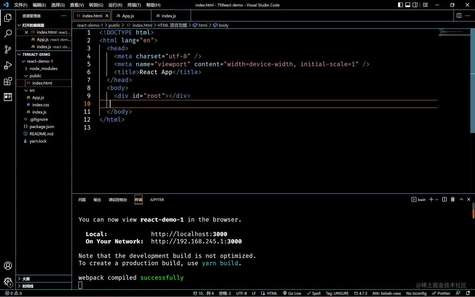The width and height of the screenshot is (475, 297).
Task: Open the 终端(T) menu
Action: click(134, 5)
